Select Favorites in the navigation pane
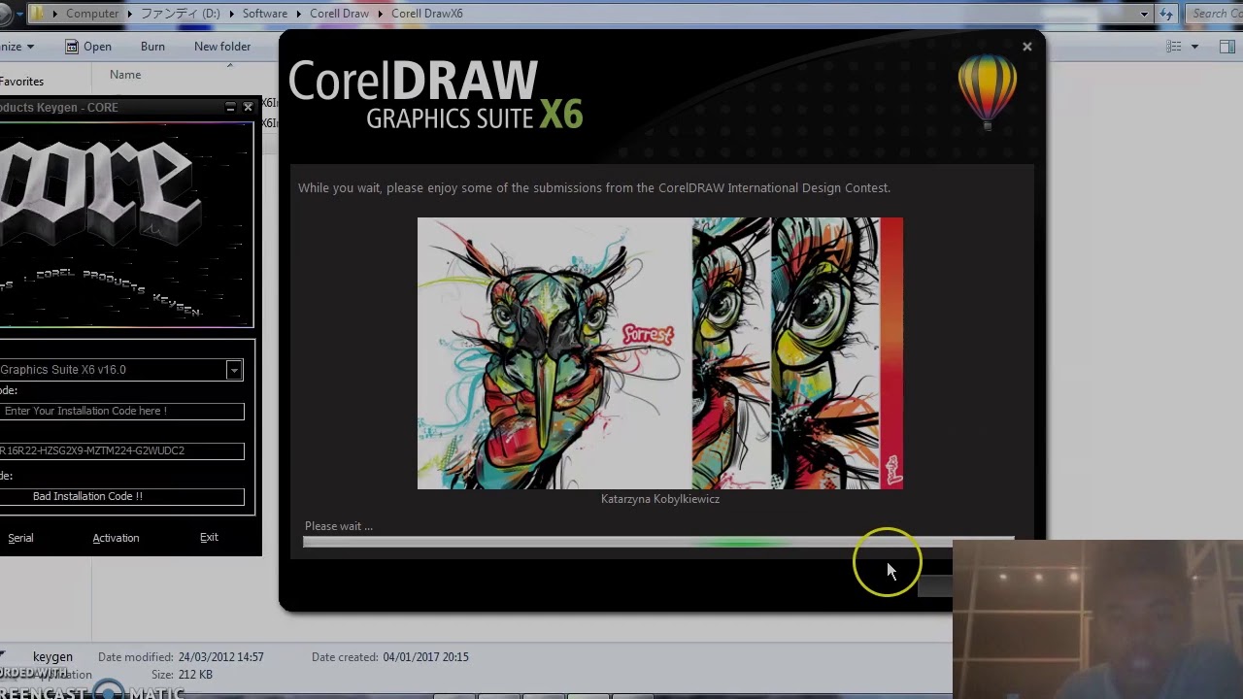This screenshot has width=1243, height=699. [x=21, y=82]
